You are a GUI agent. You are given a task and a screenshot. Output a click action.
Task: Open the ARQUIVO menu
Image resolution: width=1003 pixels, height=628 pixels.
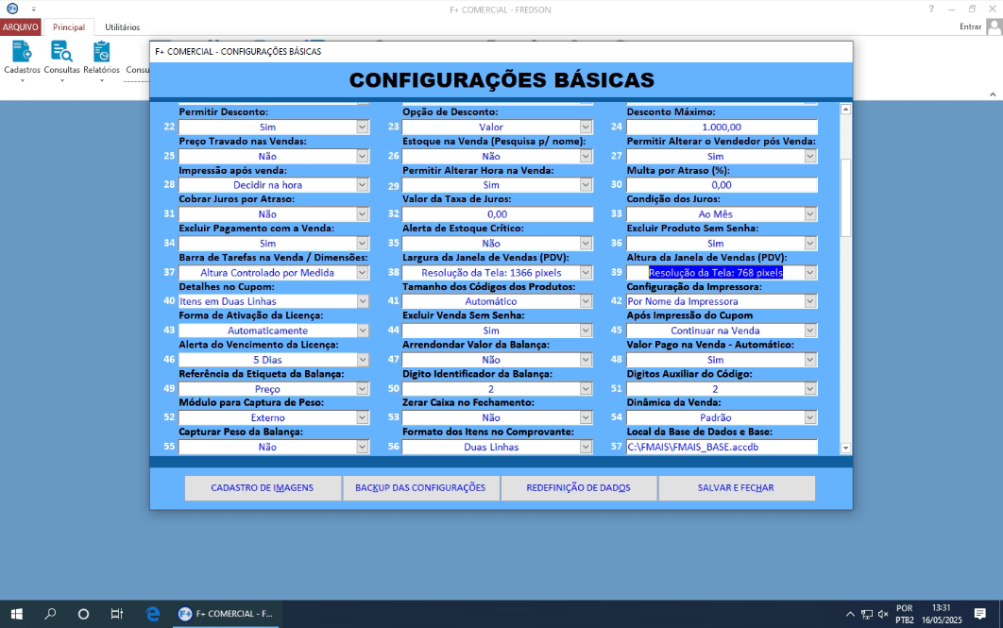pos(21,27)
